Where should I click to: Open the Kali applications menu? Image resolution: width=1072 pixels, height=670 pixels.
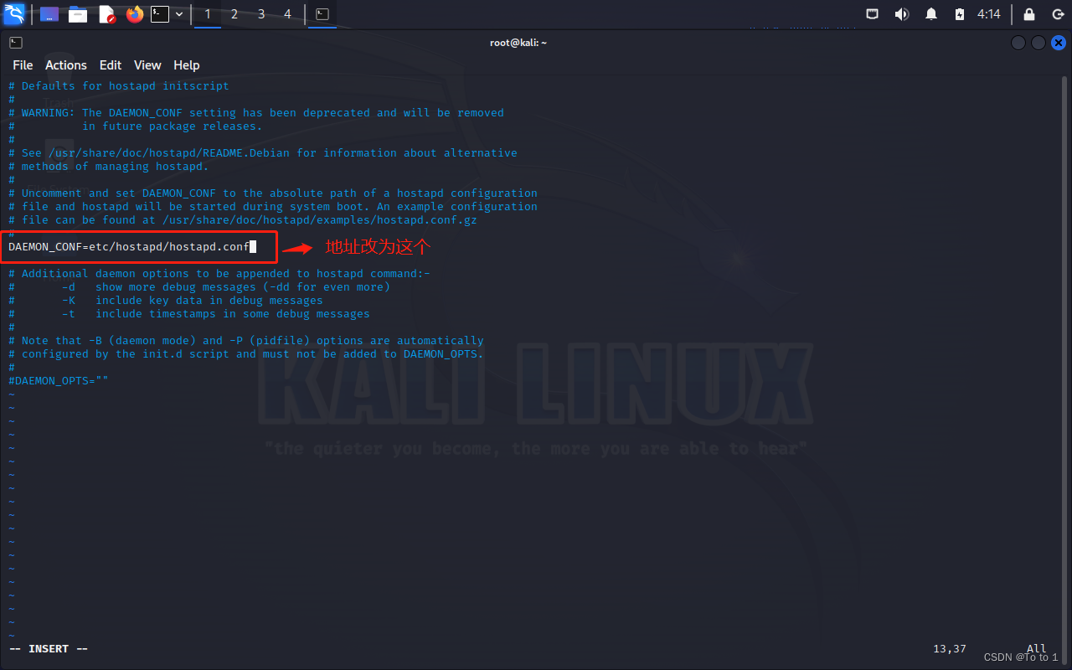13,13
